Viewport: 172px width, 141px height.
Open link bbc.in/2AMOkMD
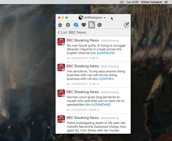(98, 105)
